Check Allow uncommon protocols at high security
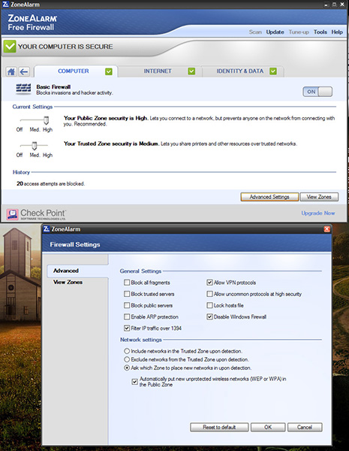 point(209,294)
